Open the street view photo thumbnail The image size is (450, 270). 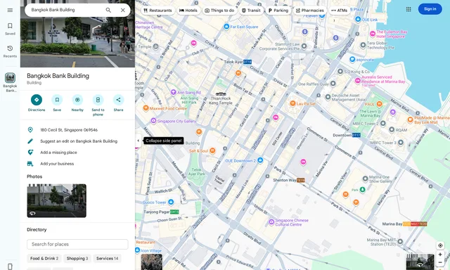(x=56, y=200)
